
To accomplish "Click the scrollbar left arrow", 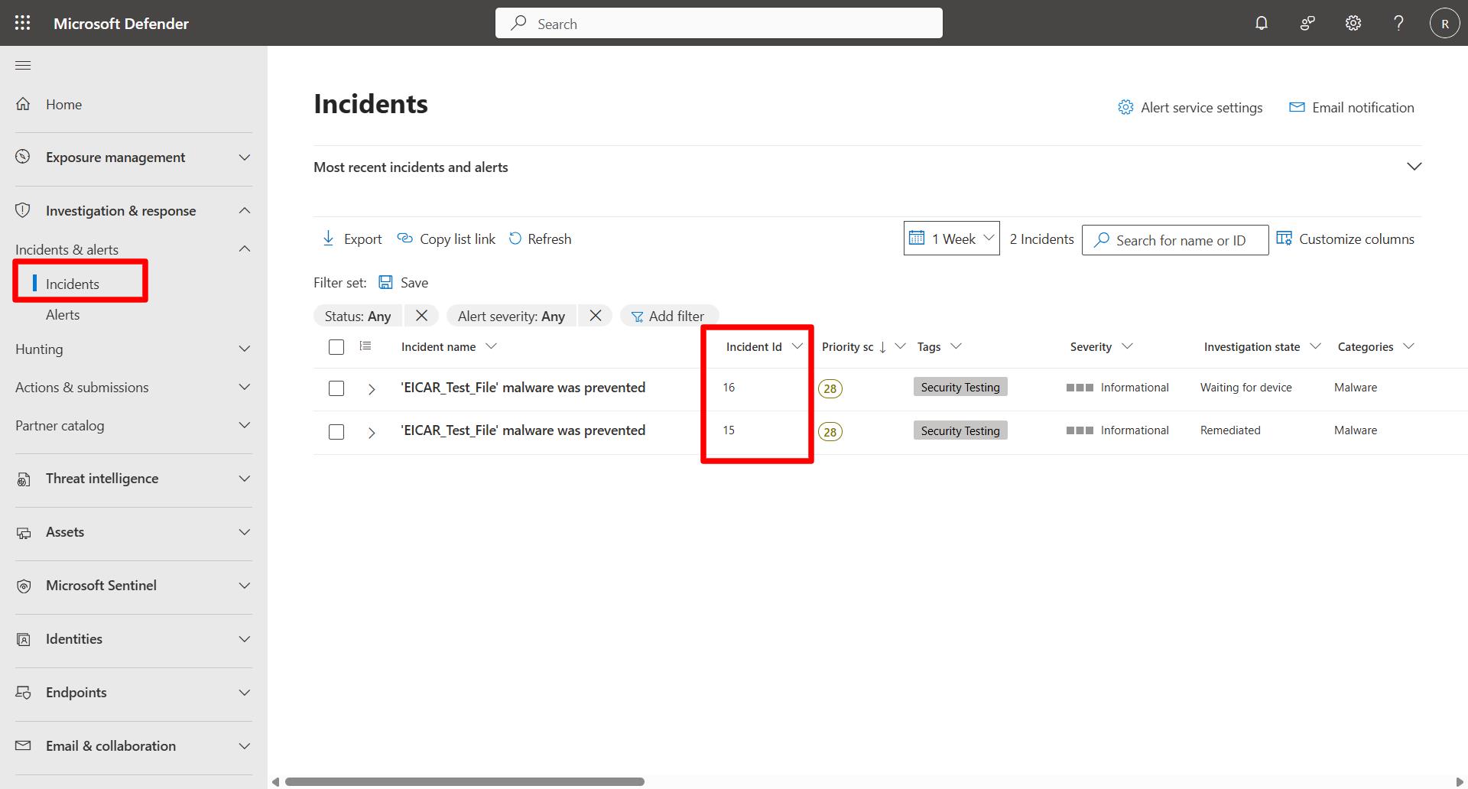I will pos(275,781).
